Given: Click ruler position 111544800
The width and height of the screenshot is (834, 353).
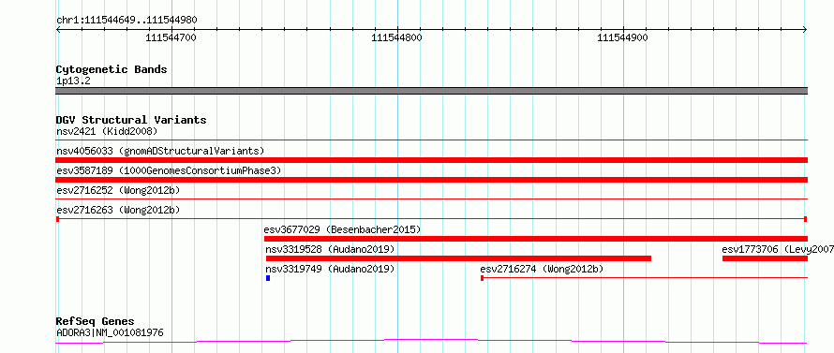Looking at the screenshot, I should tap(396, 38).
